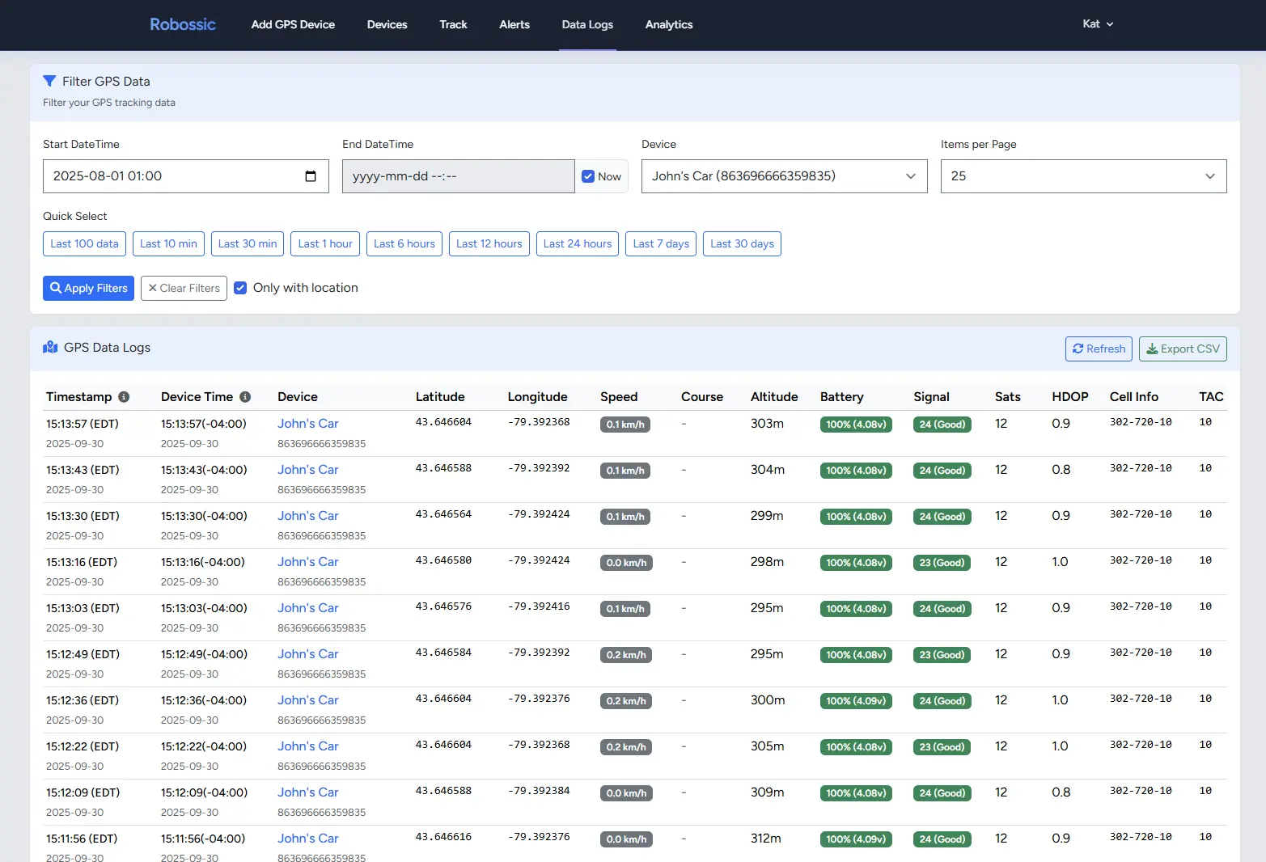The width and height of the screenshot is (1266, 862).
Task: Refresh the GPS data logs
Action: (x=1098, y=349)
